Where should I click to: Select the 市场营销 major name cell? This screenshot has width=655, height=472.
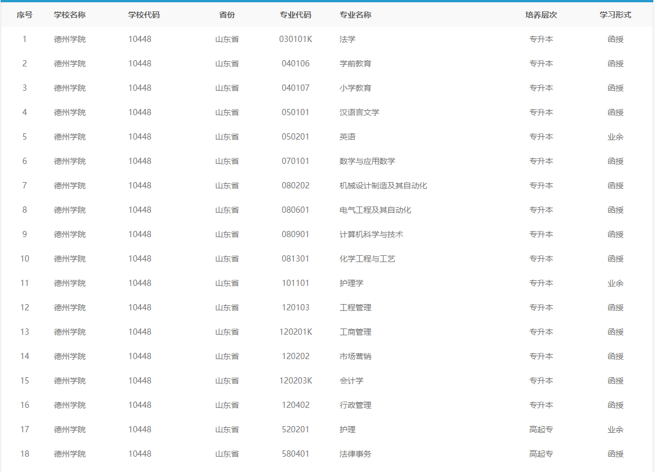355,356
